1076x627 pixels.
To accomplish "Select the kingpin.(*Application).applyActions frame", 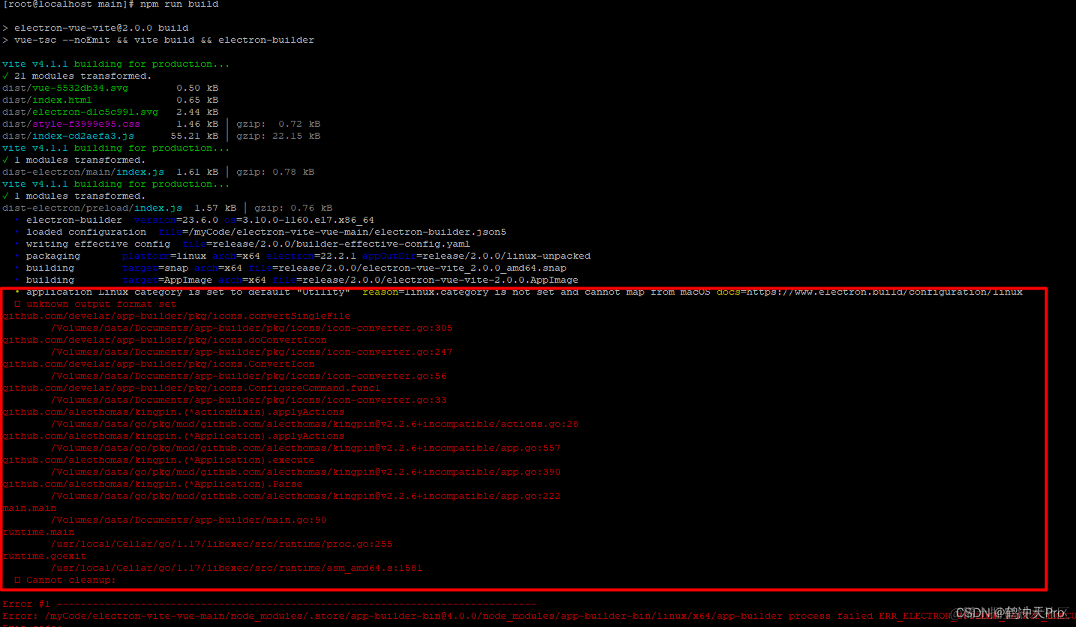I will click(173, 436).
